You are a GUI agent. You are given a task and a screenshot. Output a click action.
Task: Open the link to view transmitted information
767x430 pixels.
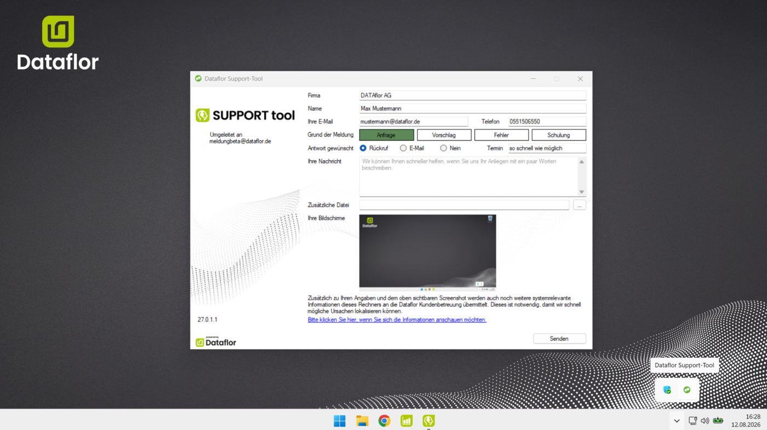pos(397,319)
